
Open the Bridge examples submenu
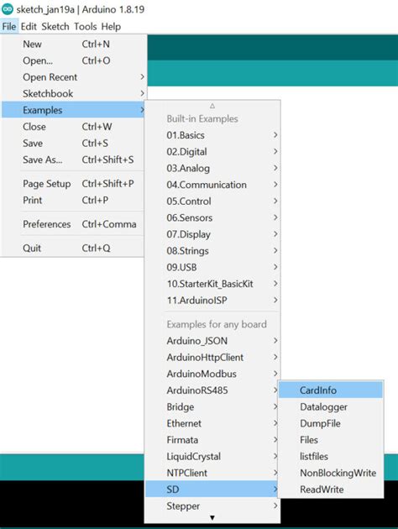click(212, 407)
